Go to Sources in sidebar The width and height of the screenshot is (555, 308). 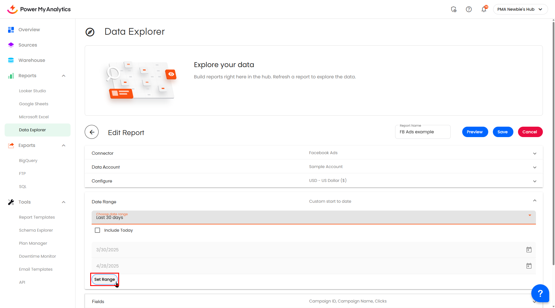(28, 45)
